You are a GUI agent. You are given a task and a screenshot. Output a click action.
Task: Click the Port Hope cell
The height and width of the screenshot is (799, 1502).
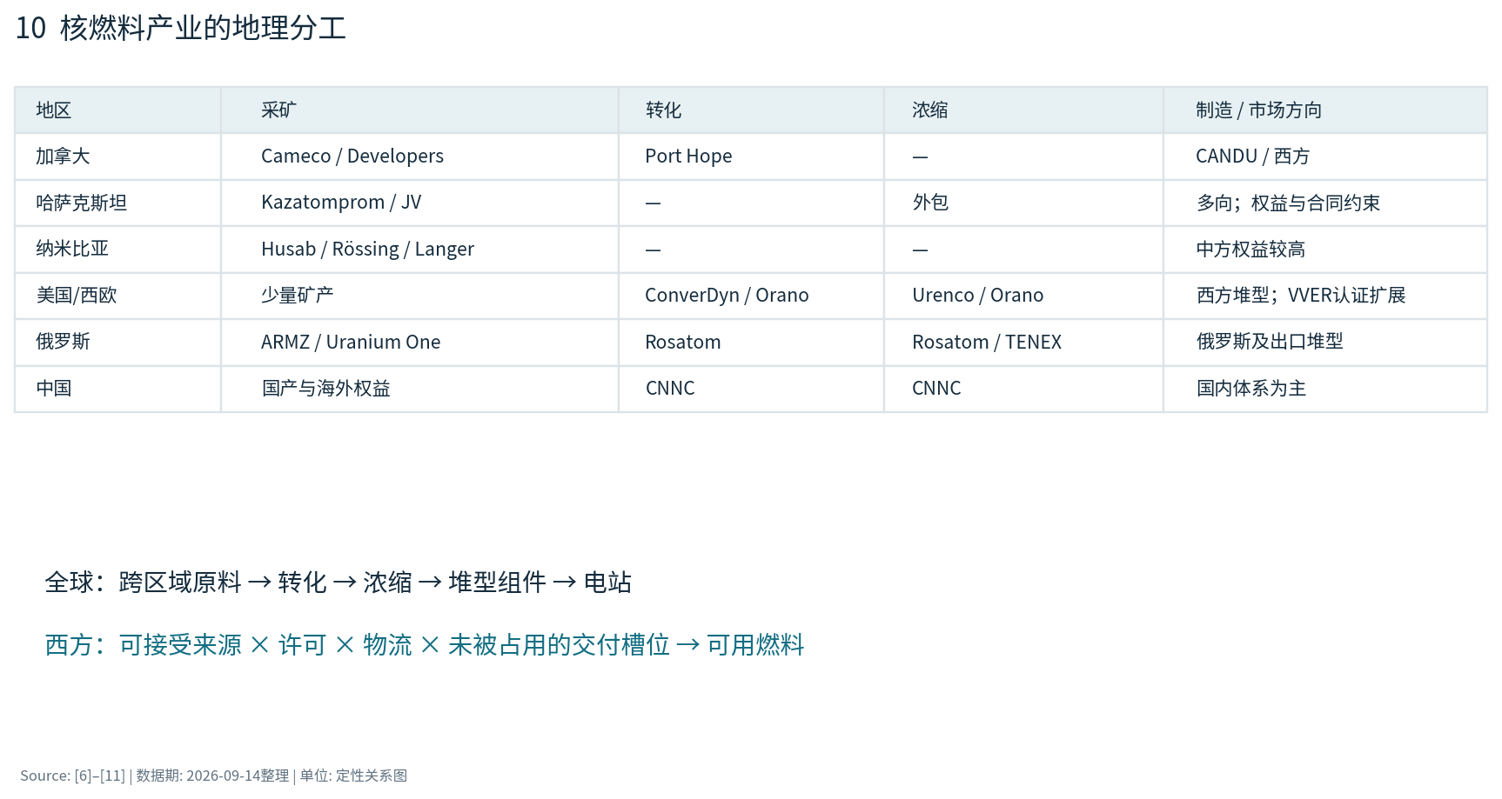click(x=751, y=156)
